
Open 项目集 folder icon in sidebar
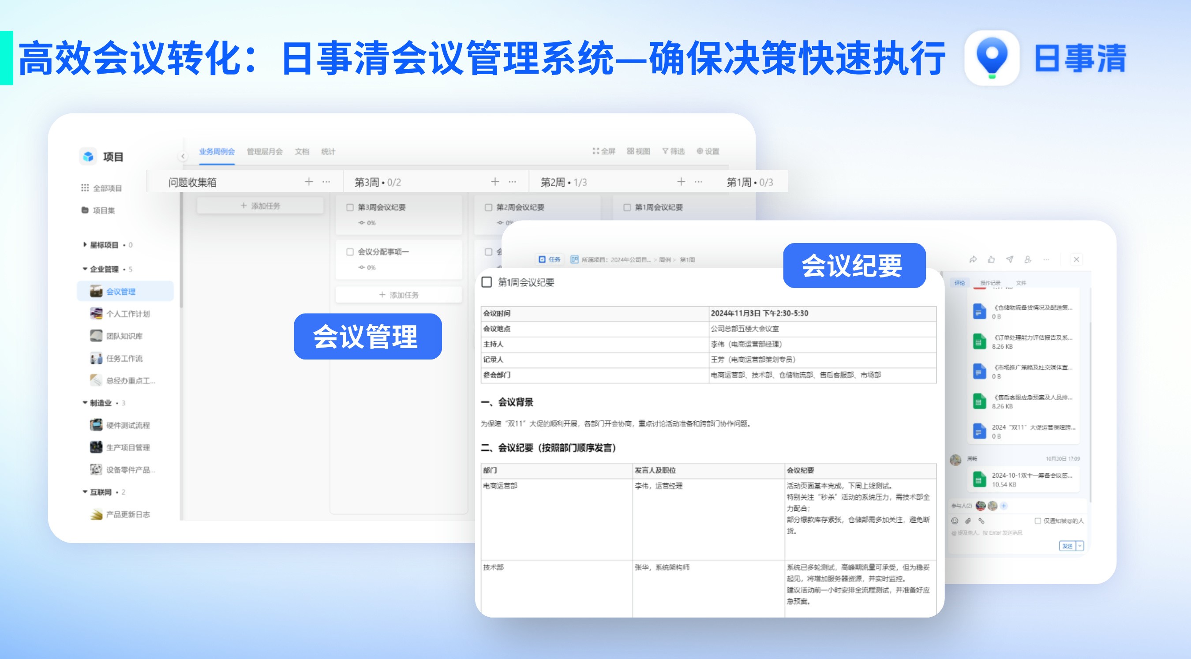click(85, 210)
